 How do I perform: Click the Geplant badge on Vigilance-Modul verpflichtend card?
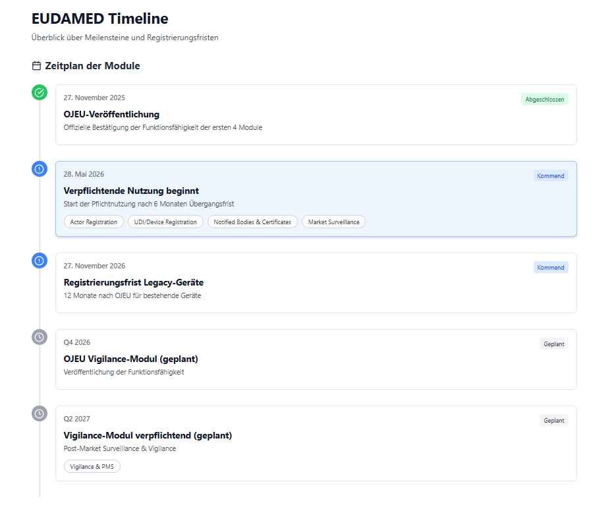(553, 421)
